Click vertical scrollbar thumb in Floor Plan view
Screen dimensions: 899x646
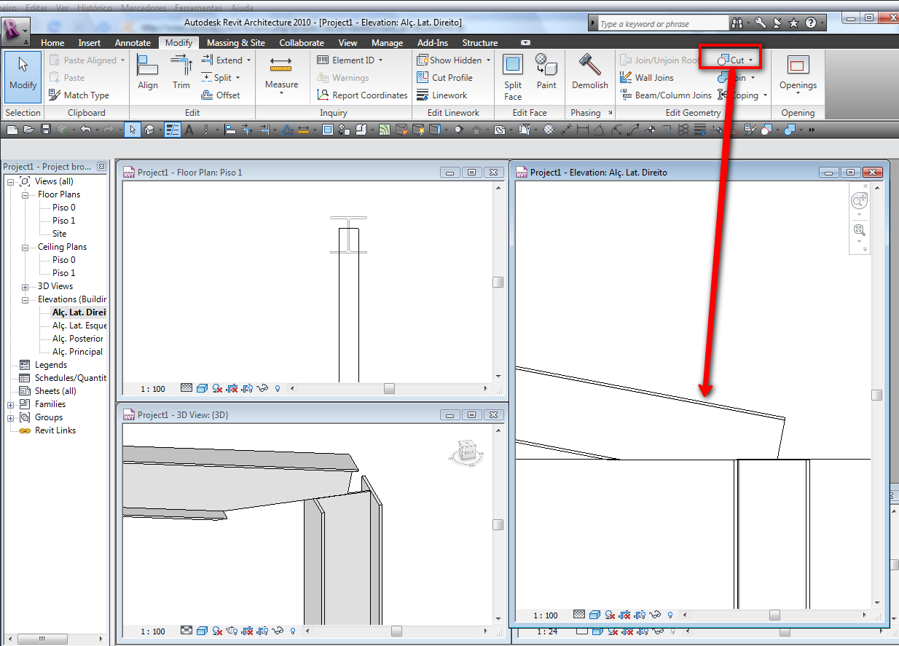coord(498,283)
